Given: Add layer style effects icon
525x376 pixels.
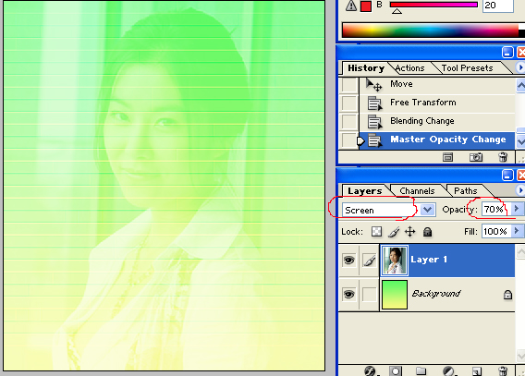Looking at the screenshot, I should pyautogui.click(x=370, y=371).
